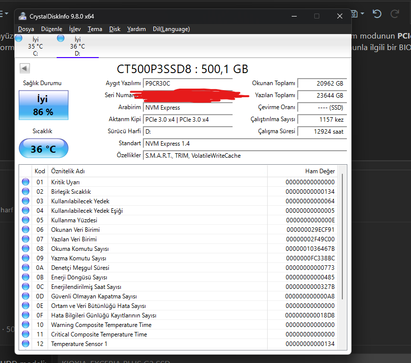Click the Sürücü Harfi field D:
This screenshot has height=363, width=411.
pyautogui.click(x=187, y=132)
